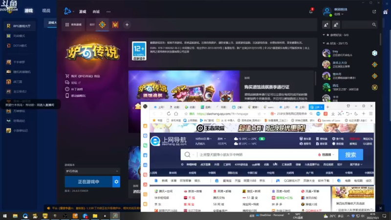Screen dimensions: 391x220
Task: Click the notification bell in Battle.net
Action: point(311,11)
